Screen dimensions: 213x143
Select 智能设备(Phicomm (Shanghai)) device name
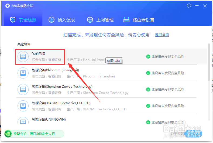56,70
